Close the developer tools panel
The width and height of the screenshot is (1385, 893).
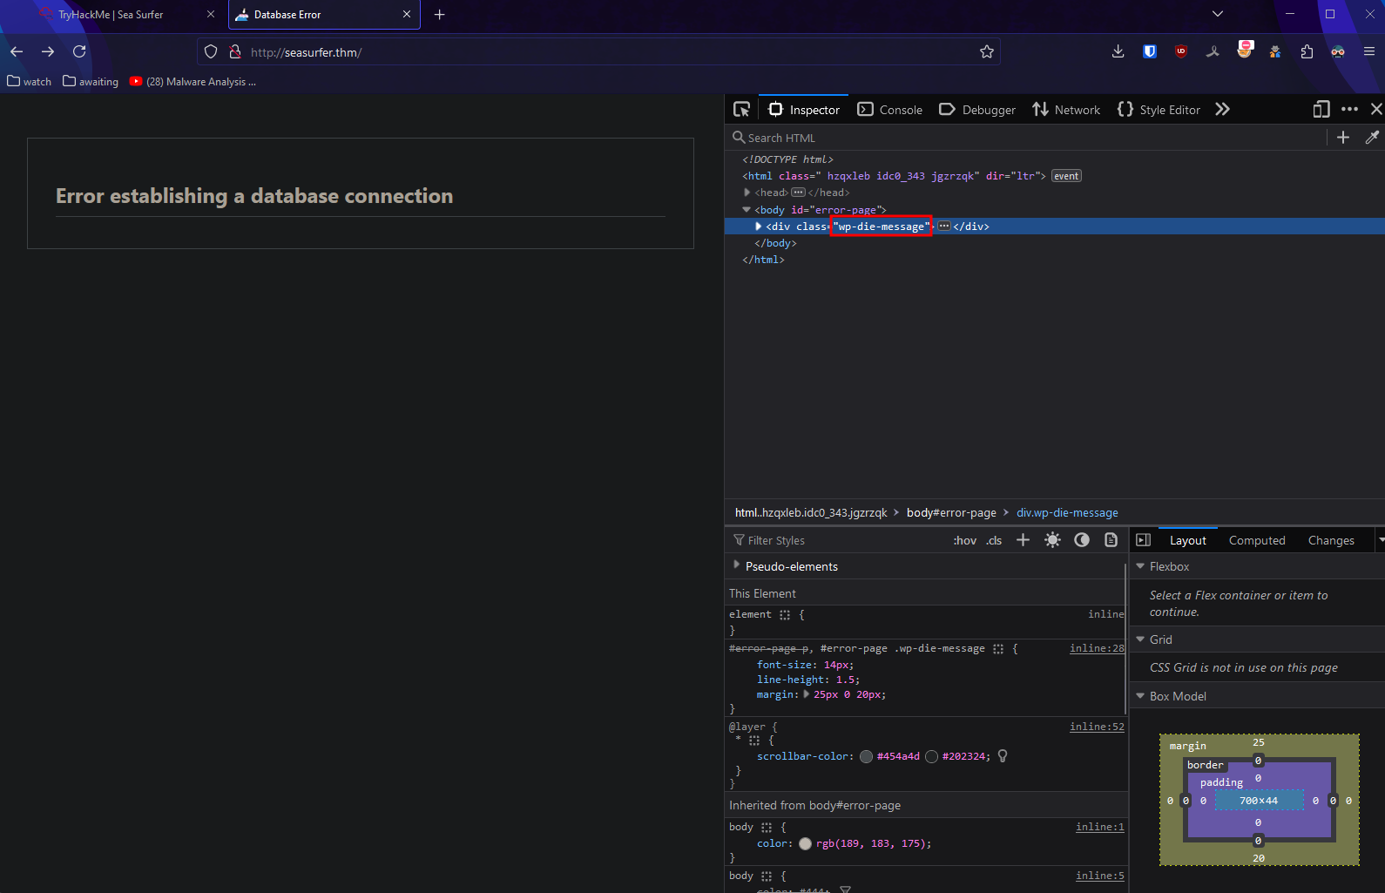1376,109
